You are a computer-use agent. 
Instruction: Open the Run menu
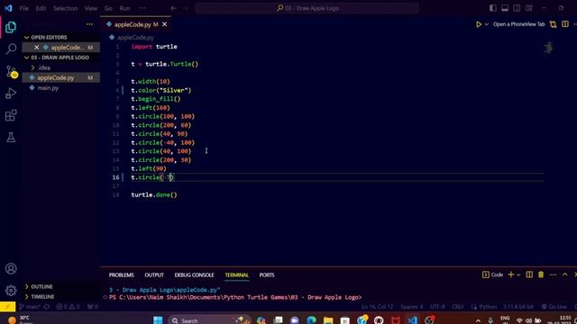point(124,8)
